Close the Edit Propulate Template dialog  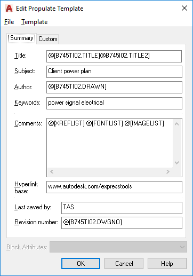[184, 8]
